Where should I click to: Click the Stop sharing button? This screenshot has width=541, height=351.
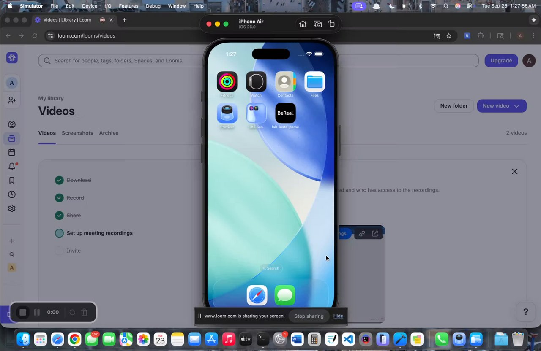(309, 316)
